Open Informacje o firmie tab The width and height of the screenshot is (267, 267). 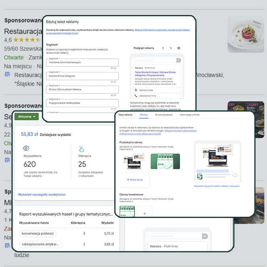pyautogui.click(x=190, y=115)
